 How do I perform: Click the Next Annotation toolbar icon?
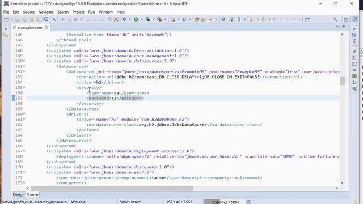pyautogui.click(x=252, y=19)
